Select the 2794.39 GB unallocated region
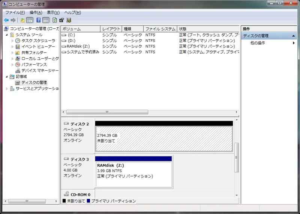 point(164,138)
